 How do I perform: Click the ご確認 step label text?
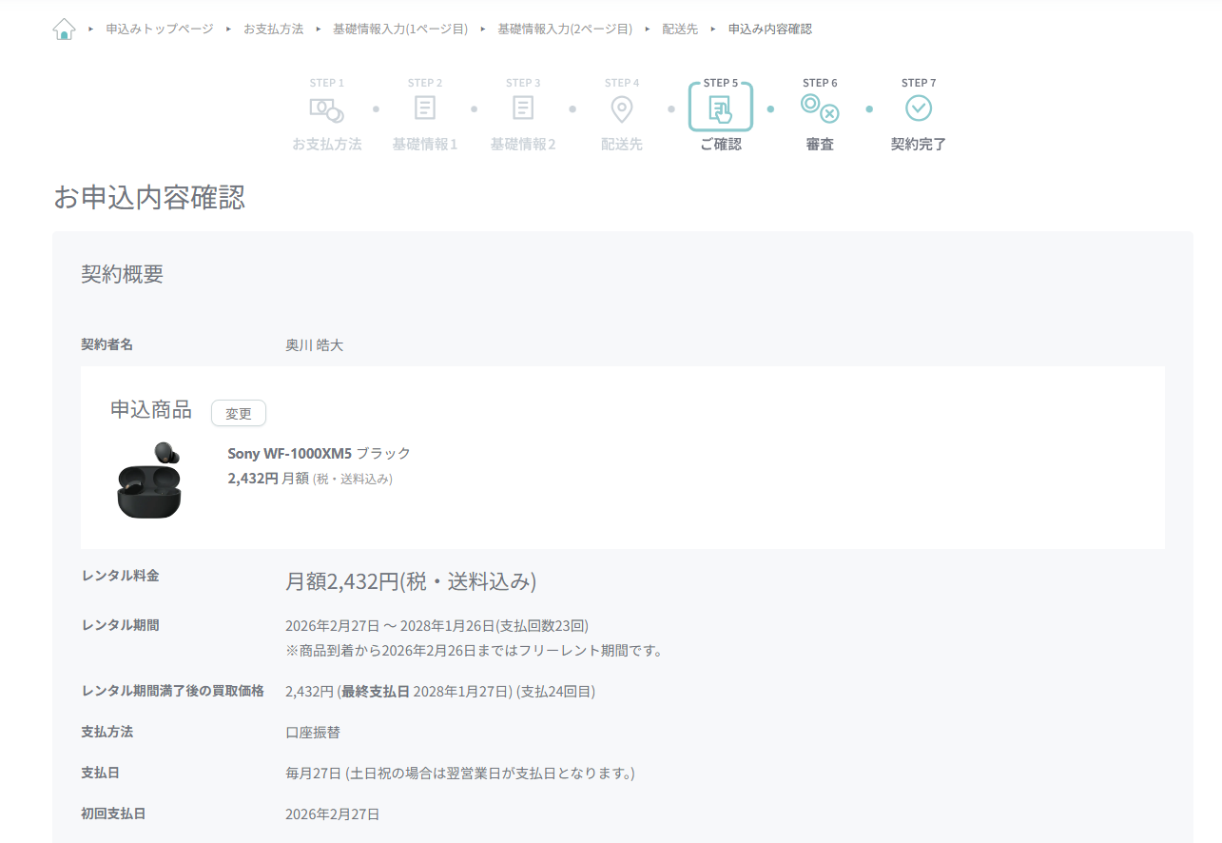pos(720,144)
